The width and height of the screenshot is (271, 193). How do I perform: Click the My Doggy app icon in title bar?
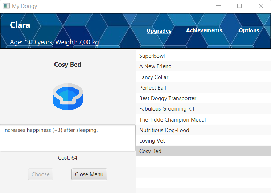(x=6, y=6)
